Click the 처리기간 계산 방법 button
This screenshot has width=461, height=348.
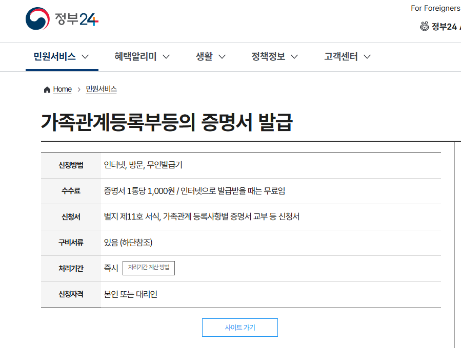click(x=149, y=268)
